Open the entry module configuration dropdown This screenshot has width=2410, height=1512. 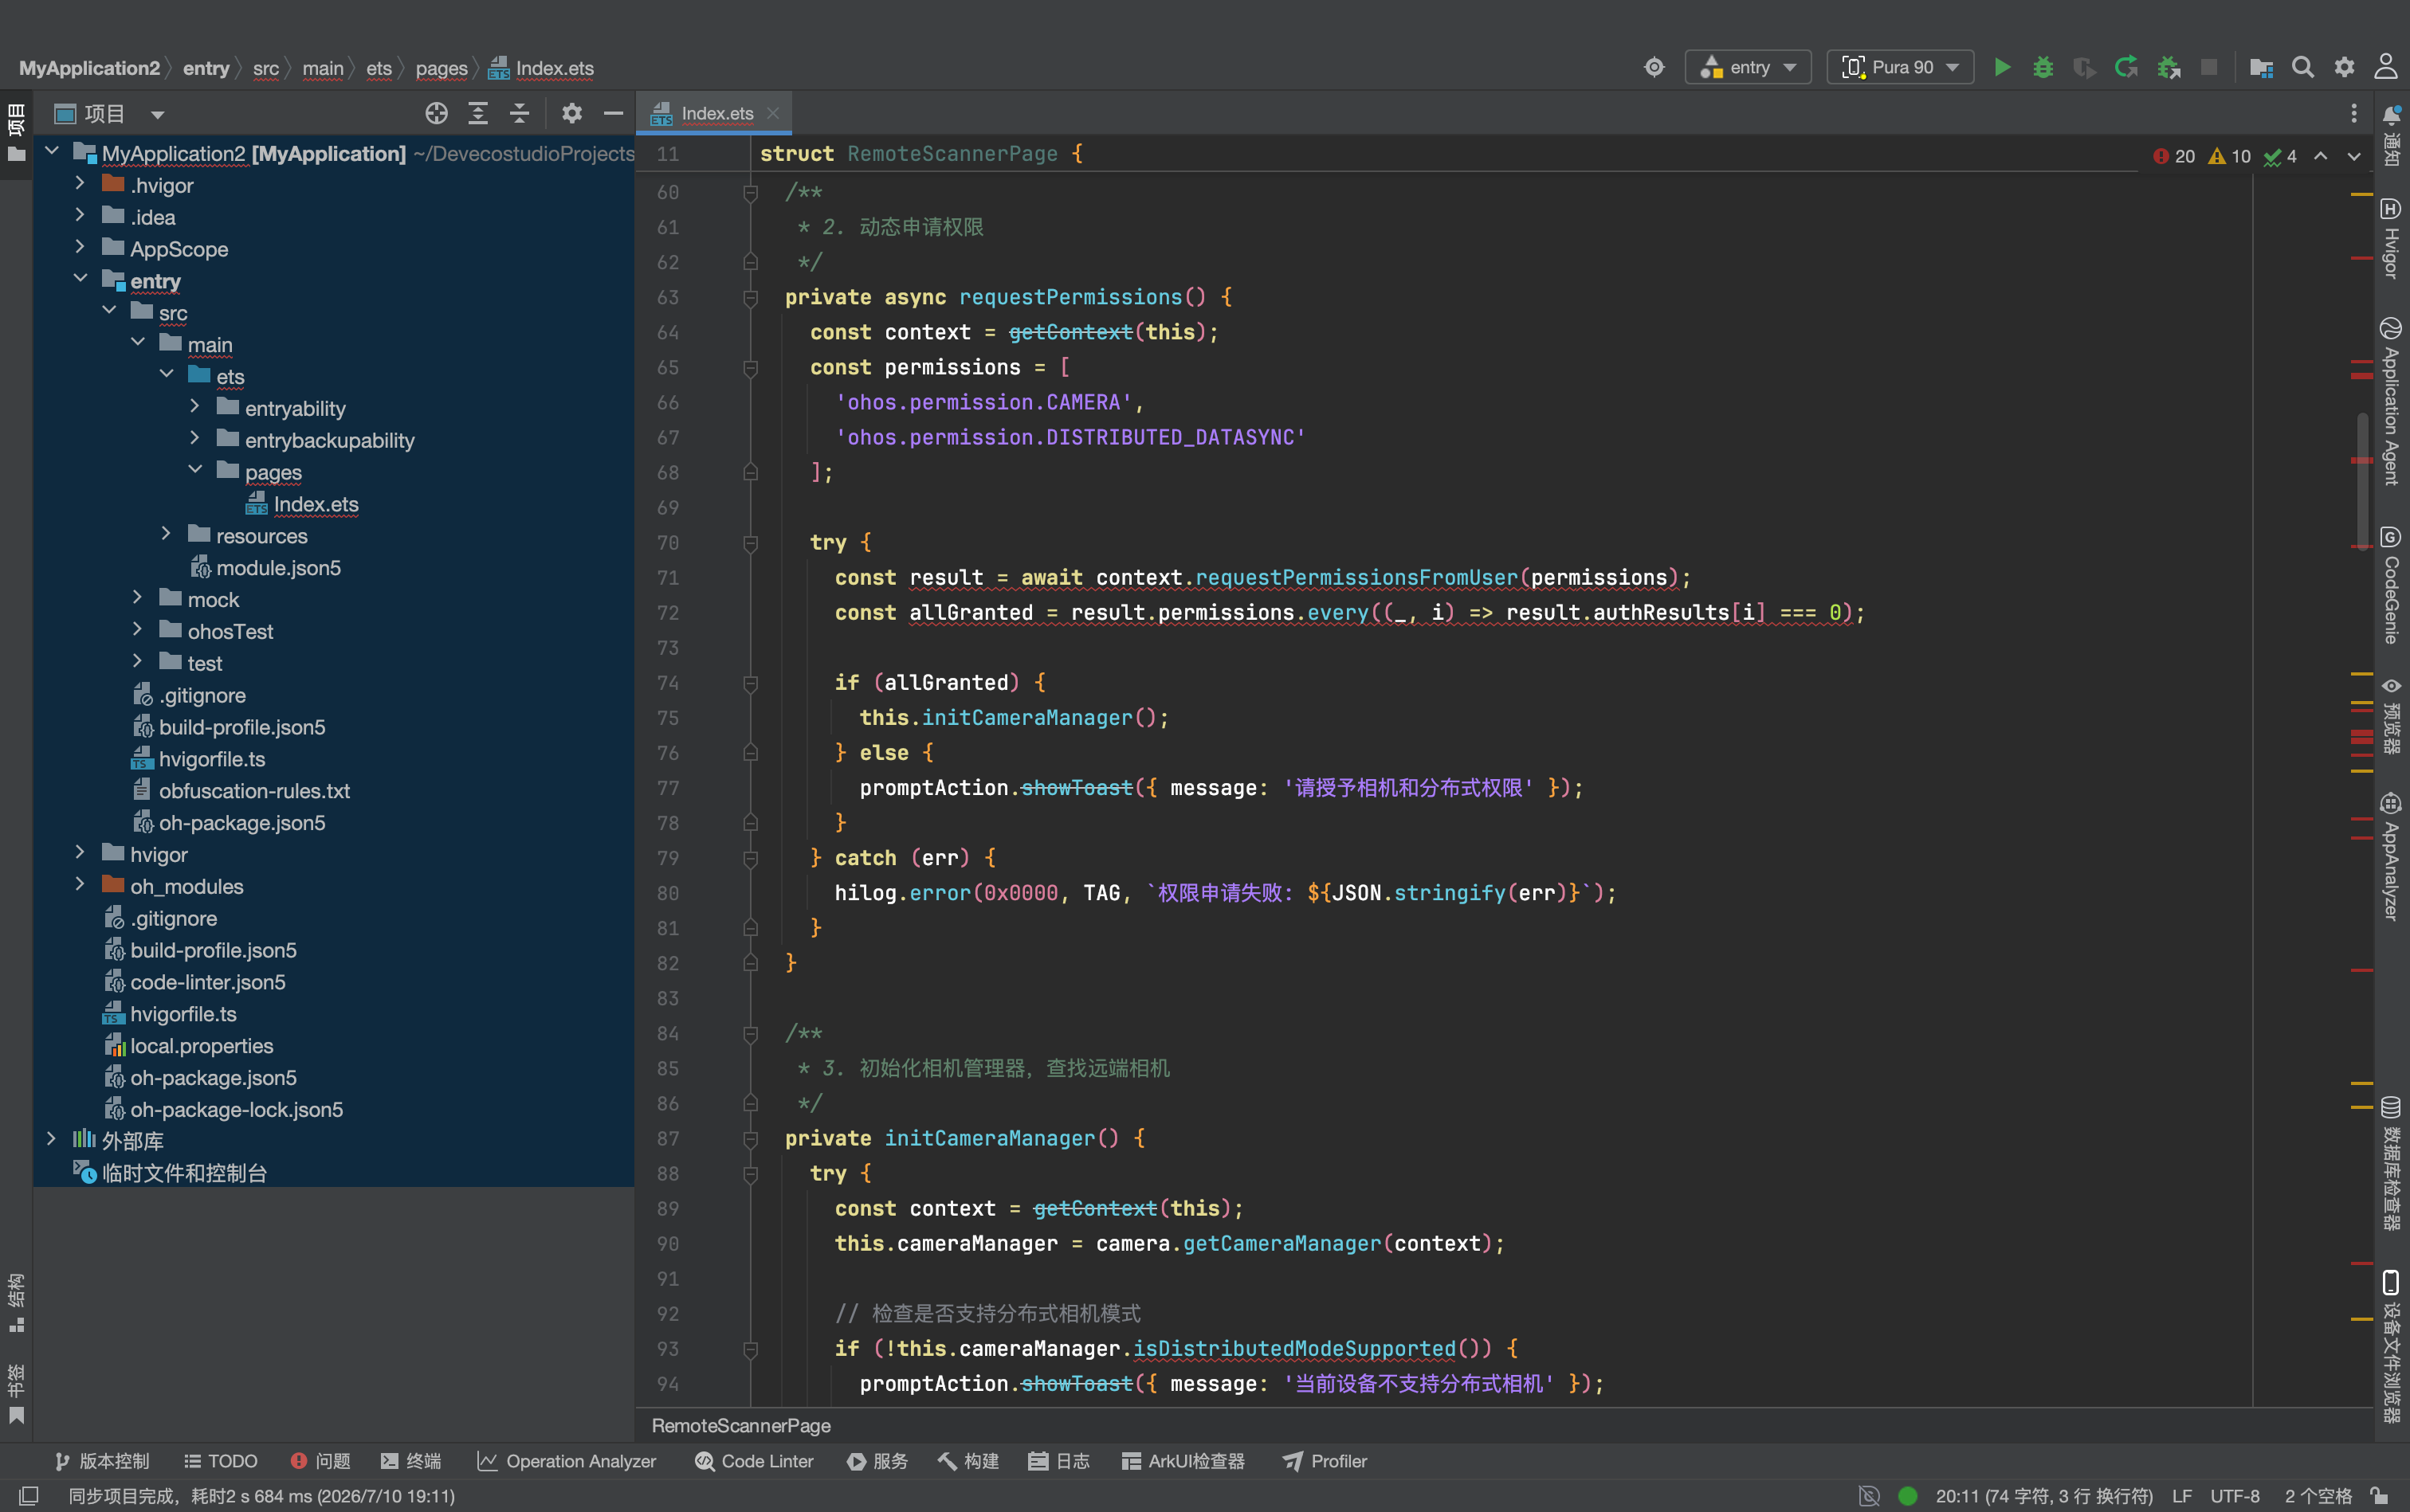tap(1748, 67)
